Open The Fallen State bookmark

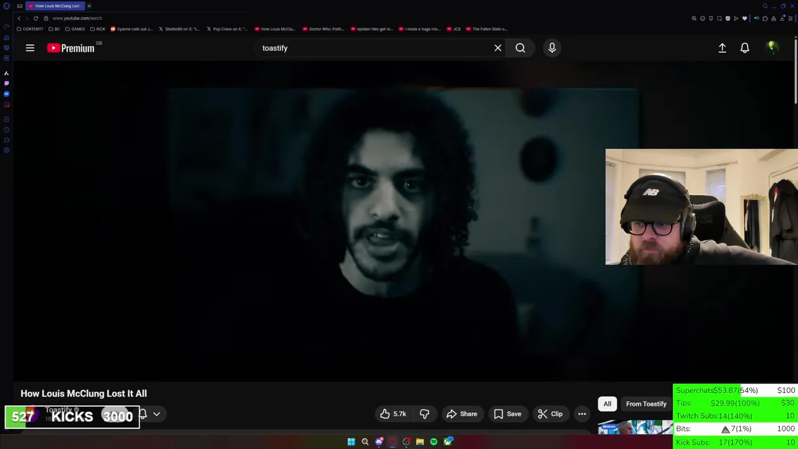pos(487,29)
